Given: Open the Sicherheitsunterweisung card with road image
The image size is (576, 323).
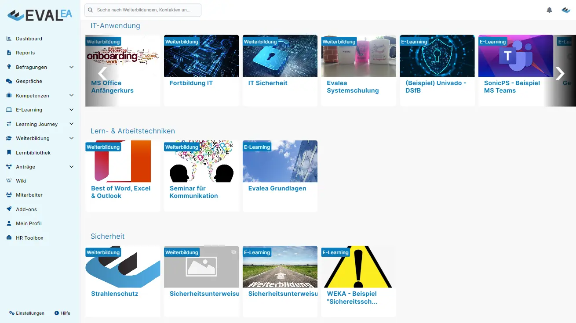Looking at the screenshot, I should [280, 281].
